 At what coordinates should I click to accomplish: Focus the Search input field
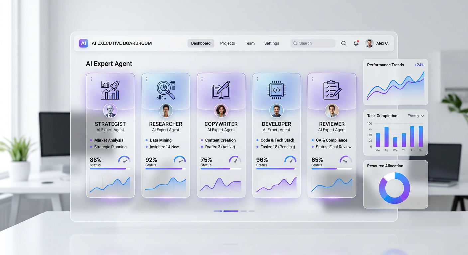pyautogui.click(x=313, y=43)
